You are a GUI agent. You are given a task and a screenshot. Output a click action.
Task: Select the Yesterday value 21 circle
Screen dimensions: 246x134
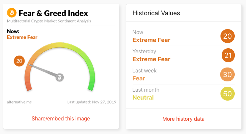[x=228, y=55]
